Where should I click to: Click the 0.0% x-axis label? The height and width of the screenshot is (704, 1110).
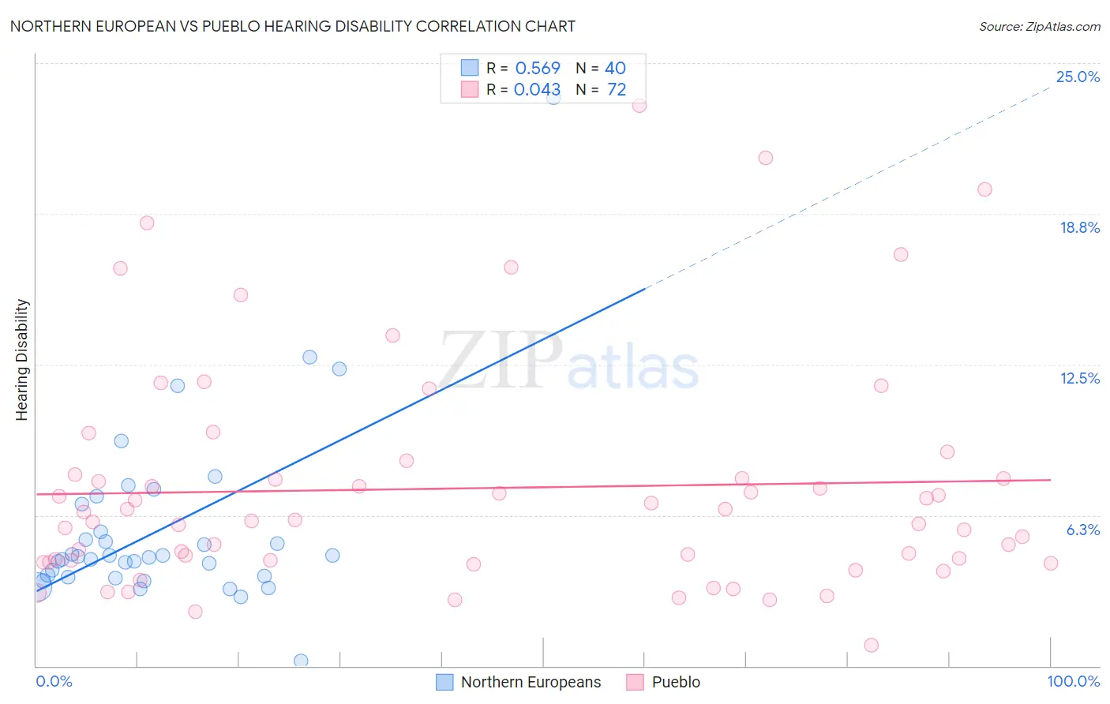point(54,681)
